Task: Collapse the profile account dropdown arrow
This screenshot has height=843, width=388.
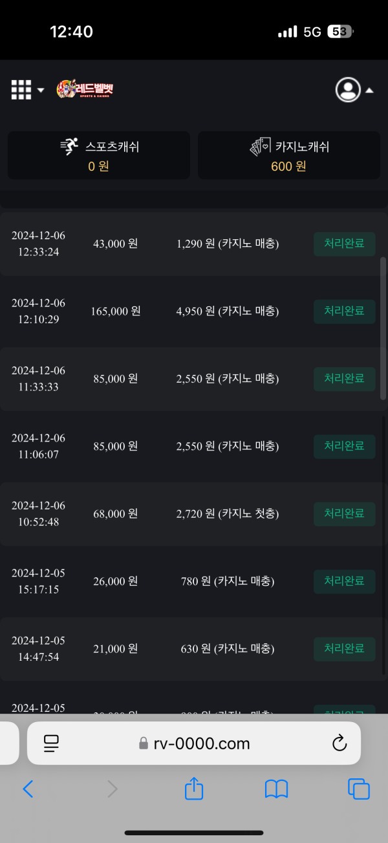Action: click(x=369, y=90)
